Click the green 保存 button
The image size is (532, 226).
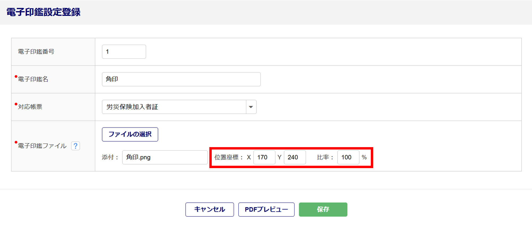point(323,210)
